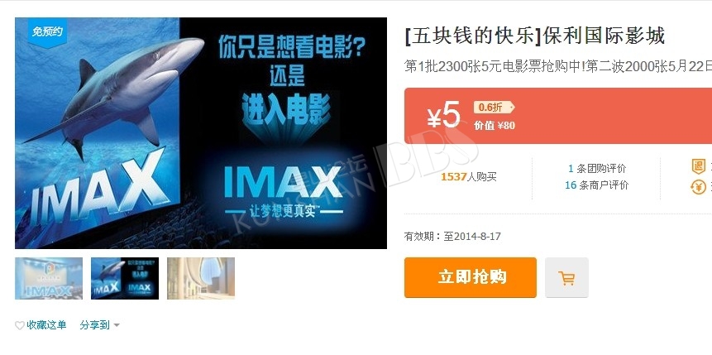712x355 pixels.
Task: Open the 1 条团购评价 reviews link
Action: (597, 169)
